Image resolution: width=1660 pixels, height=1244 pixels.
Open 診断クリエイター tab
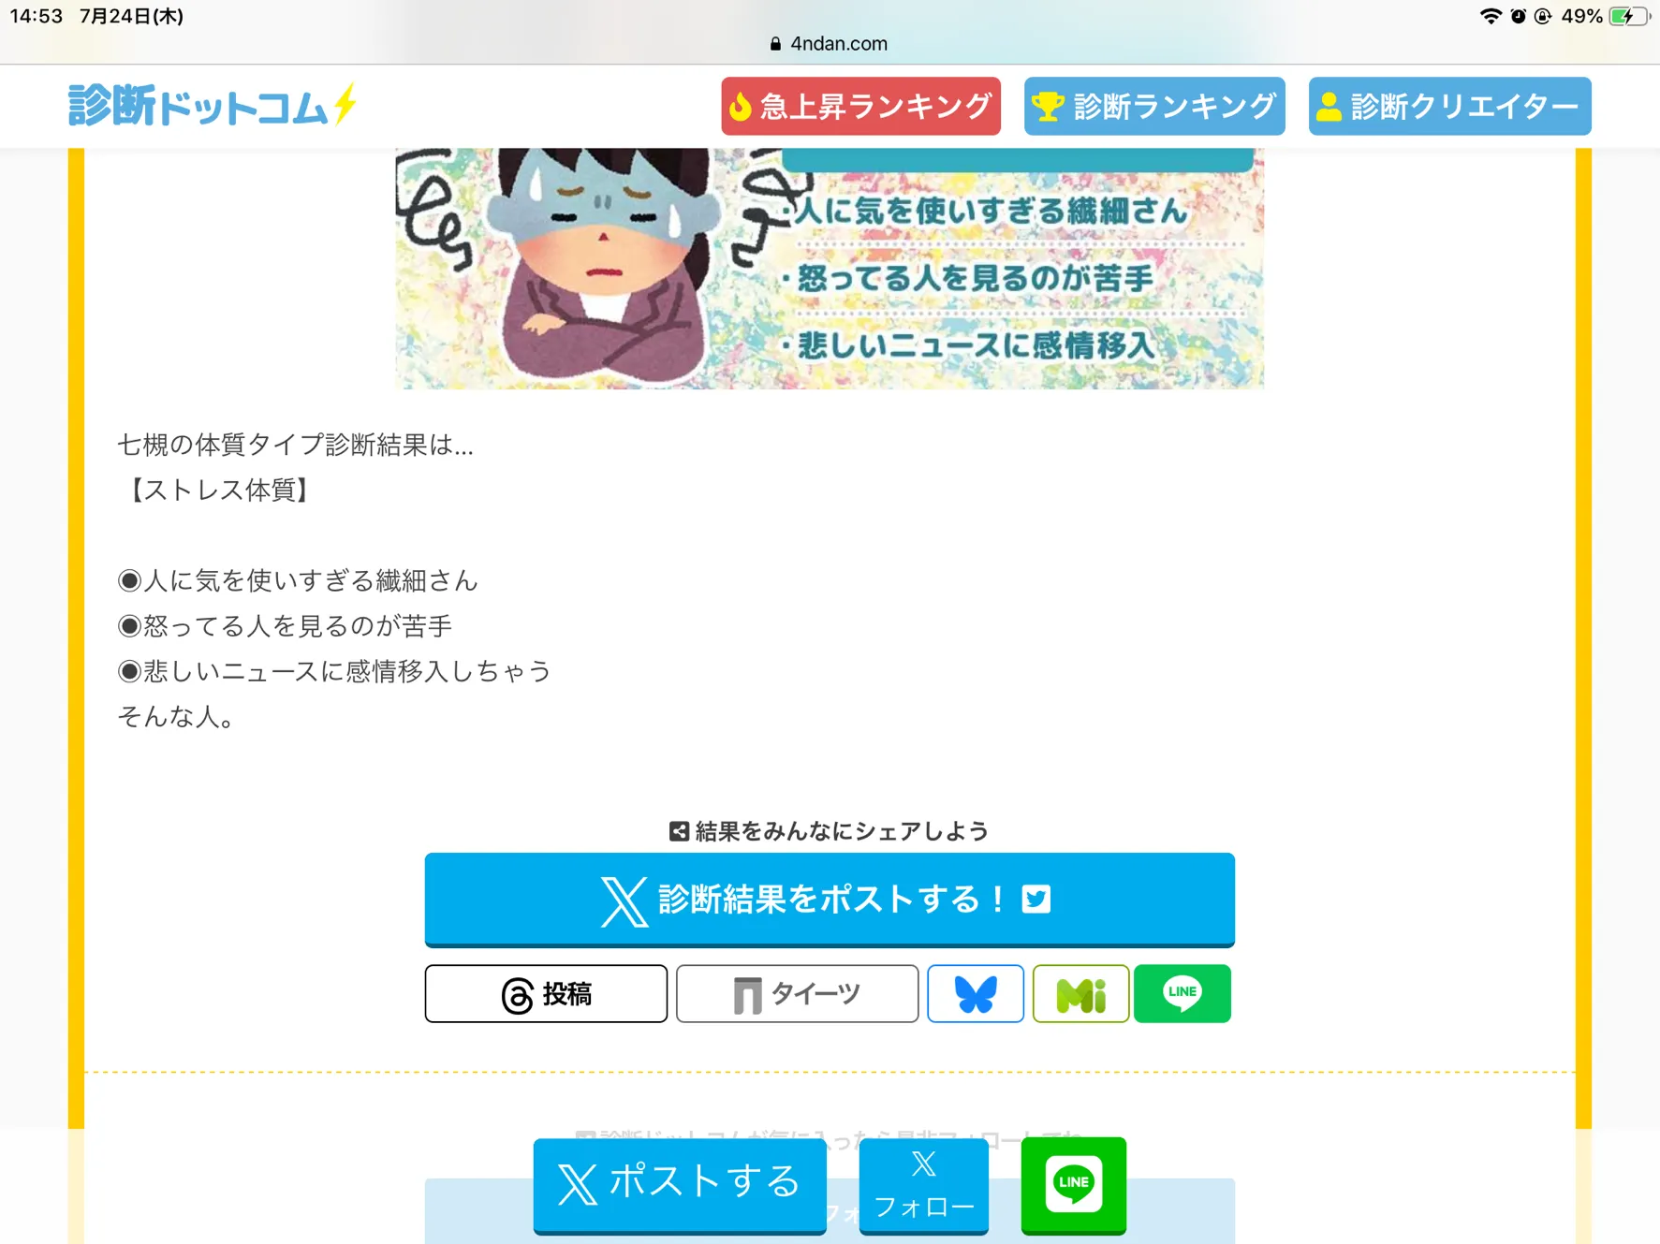point(1449,107)
